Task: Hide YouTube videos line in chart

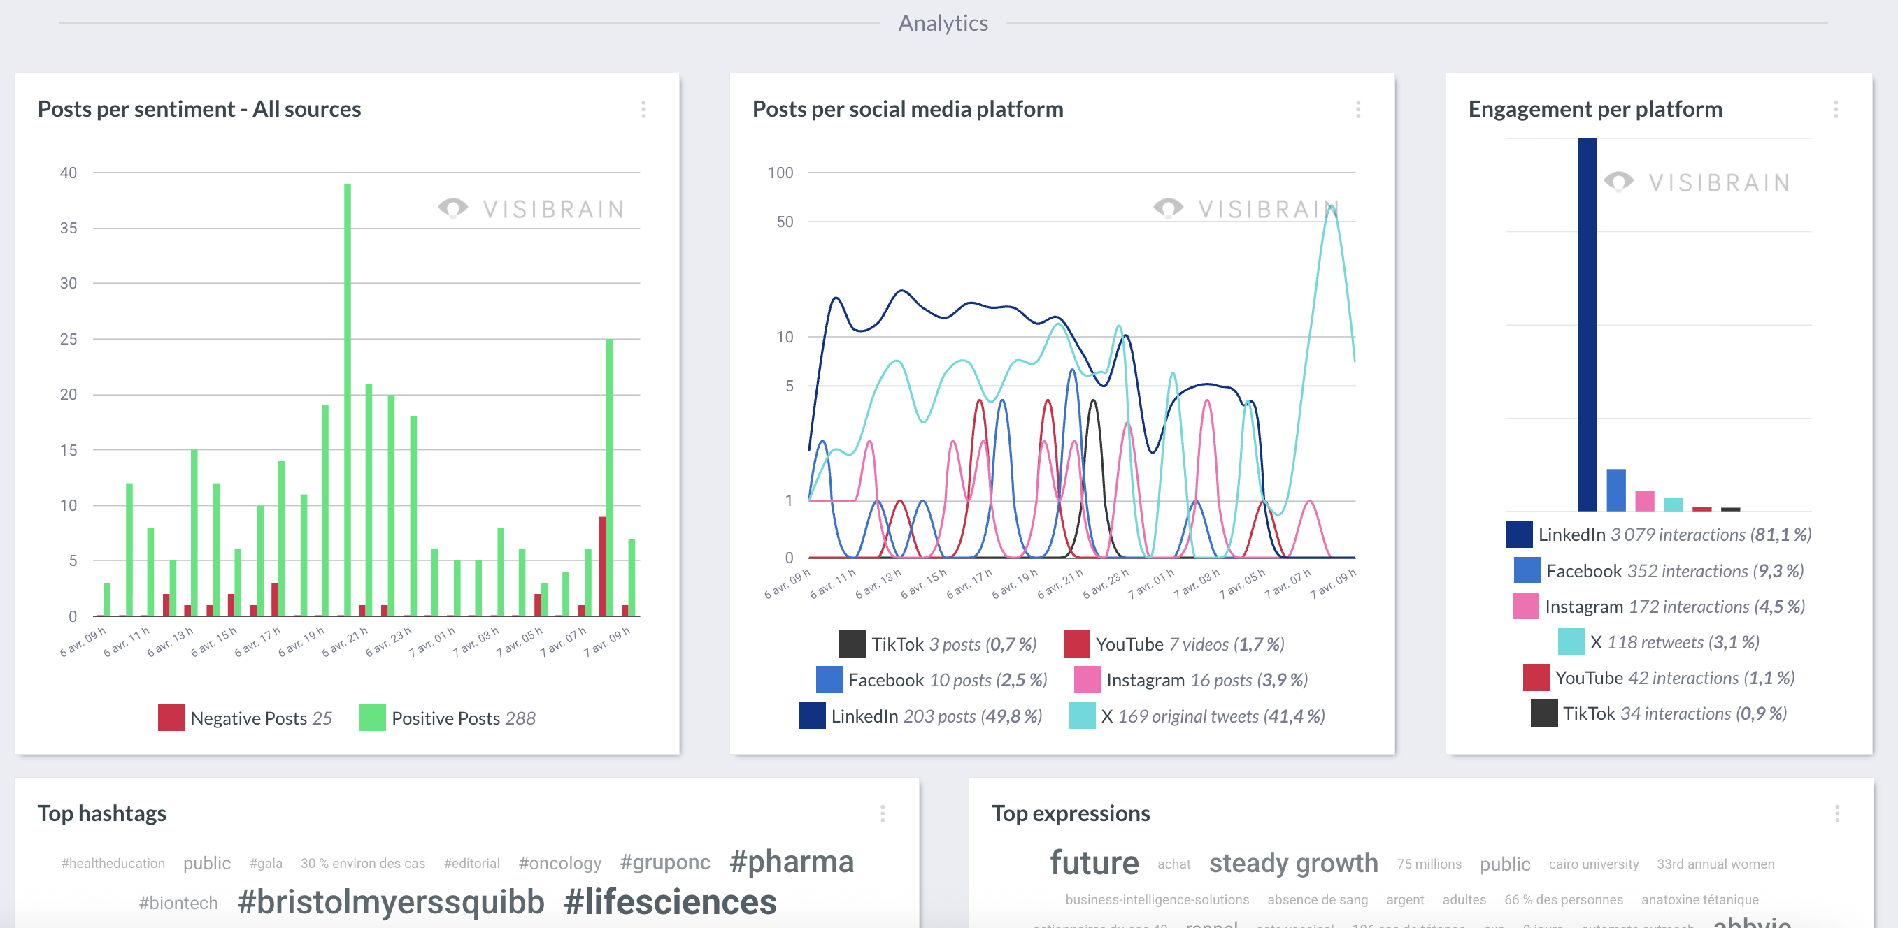Action: pos(1173,644)
